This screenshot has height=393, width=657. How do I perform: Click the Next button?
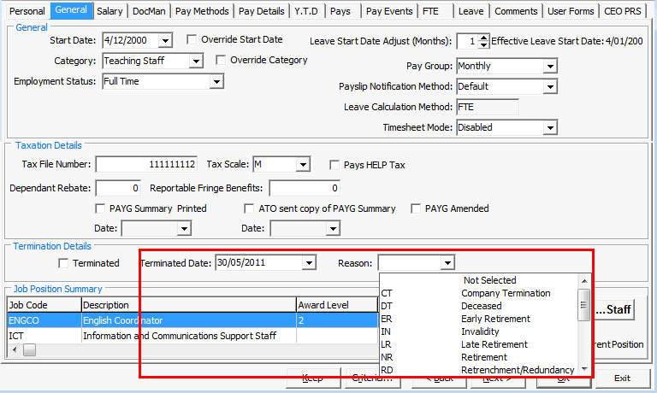coord(497,379)
